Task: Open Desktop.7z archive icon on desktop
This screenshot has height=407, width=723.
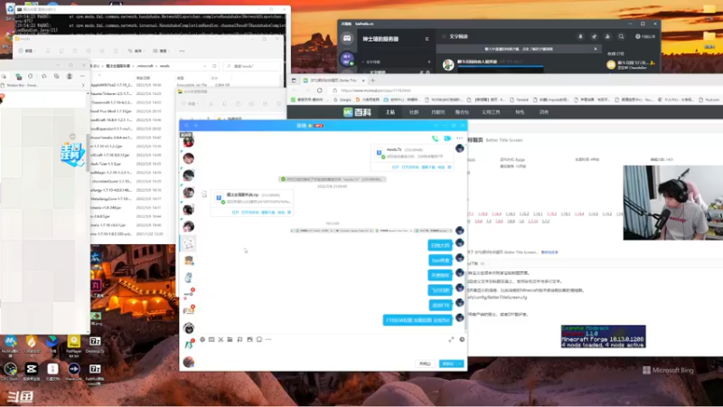Action: (x=95, y=345)
